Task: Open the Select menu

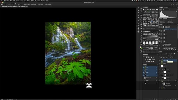Action: tap(29, 1)
